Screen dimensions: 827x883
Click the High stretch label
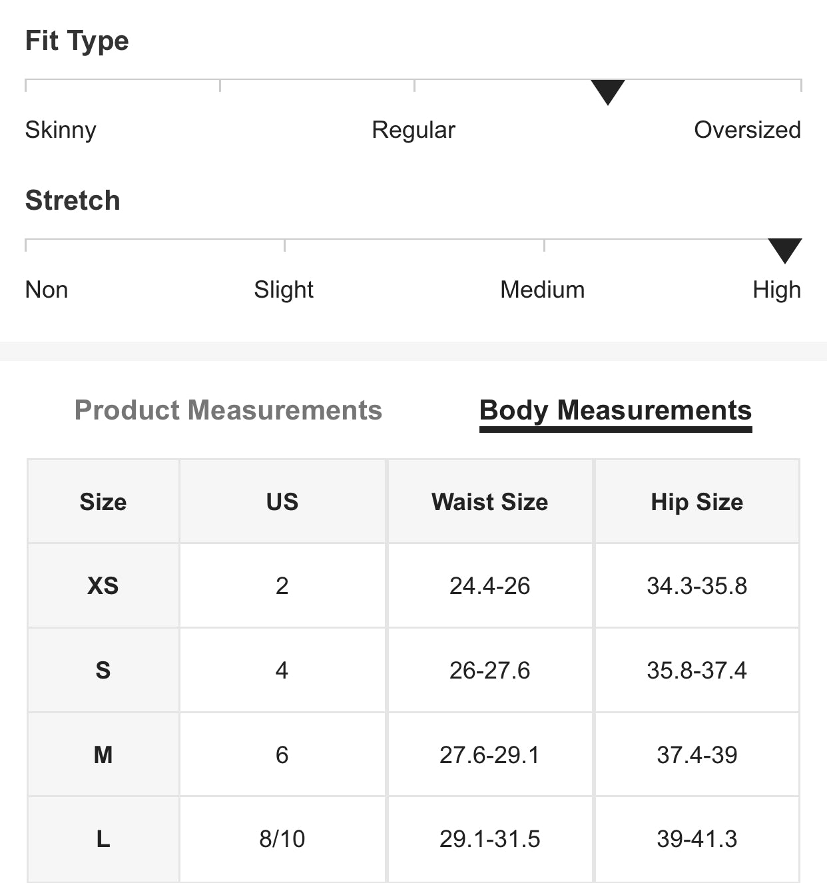click(x=776, y=290)
